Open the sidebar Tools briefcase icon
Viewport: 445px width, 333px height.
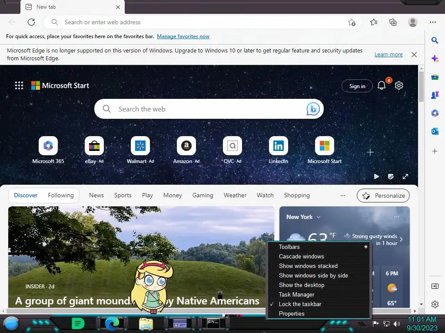435,77
